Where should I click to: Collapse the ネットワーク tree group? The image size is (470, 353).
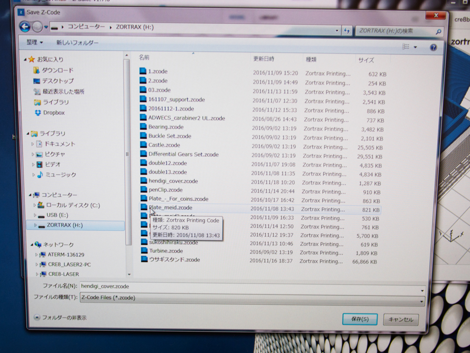click(32, 245)
